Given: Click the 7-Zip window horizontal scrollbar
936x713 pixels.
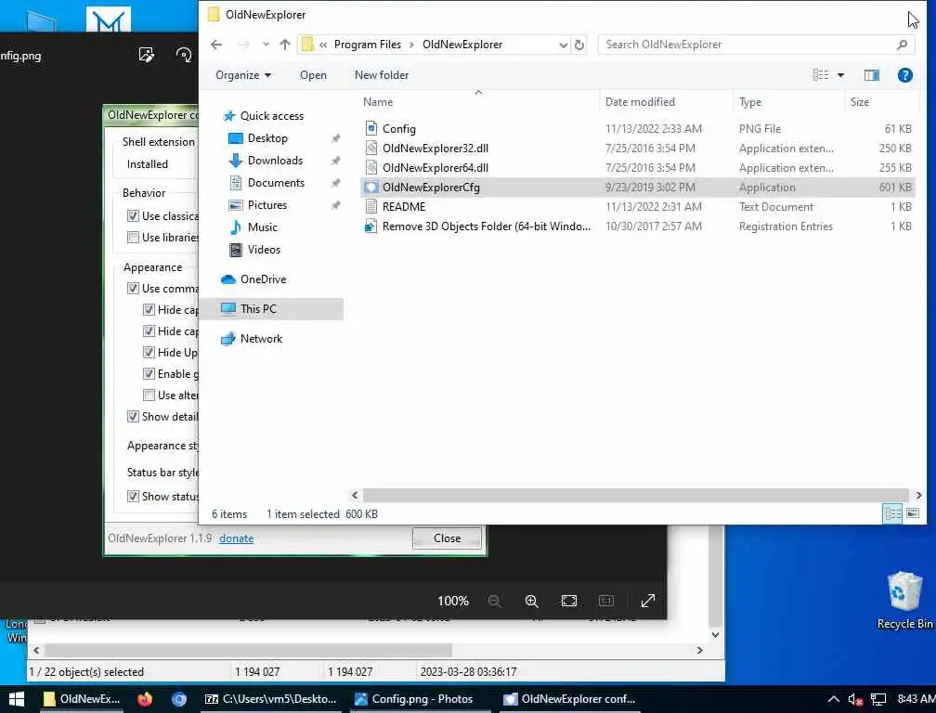Looking at the screenshot, I should tap(248, 650).
